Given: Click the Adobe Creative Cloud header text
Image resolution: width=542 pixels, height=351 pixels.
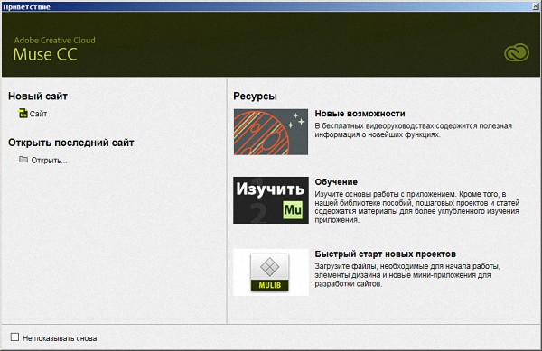Looking at the screenshot, I should 54,40.
